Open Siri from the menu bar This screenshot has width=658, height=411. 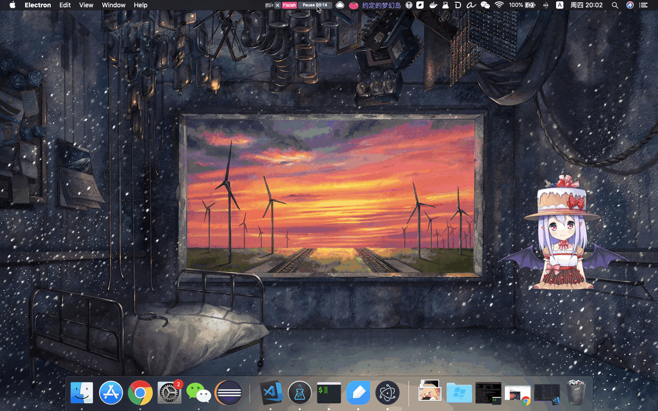coord(630,5)
